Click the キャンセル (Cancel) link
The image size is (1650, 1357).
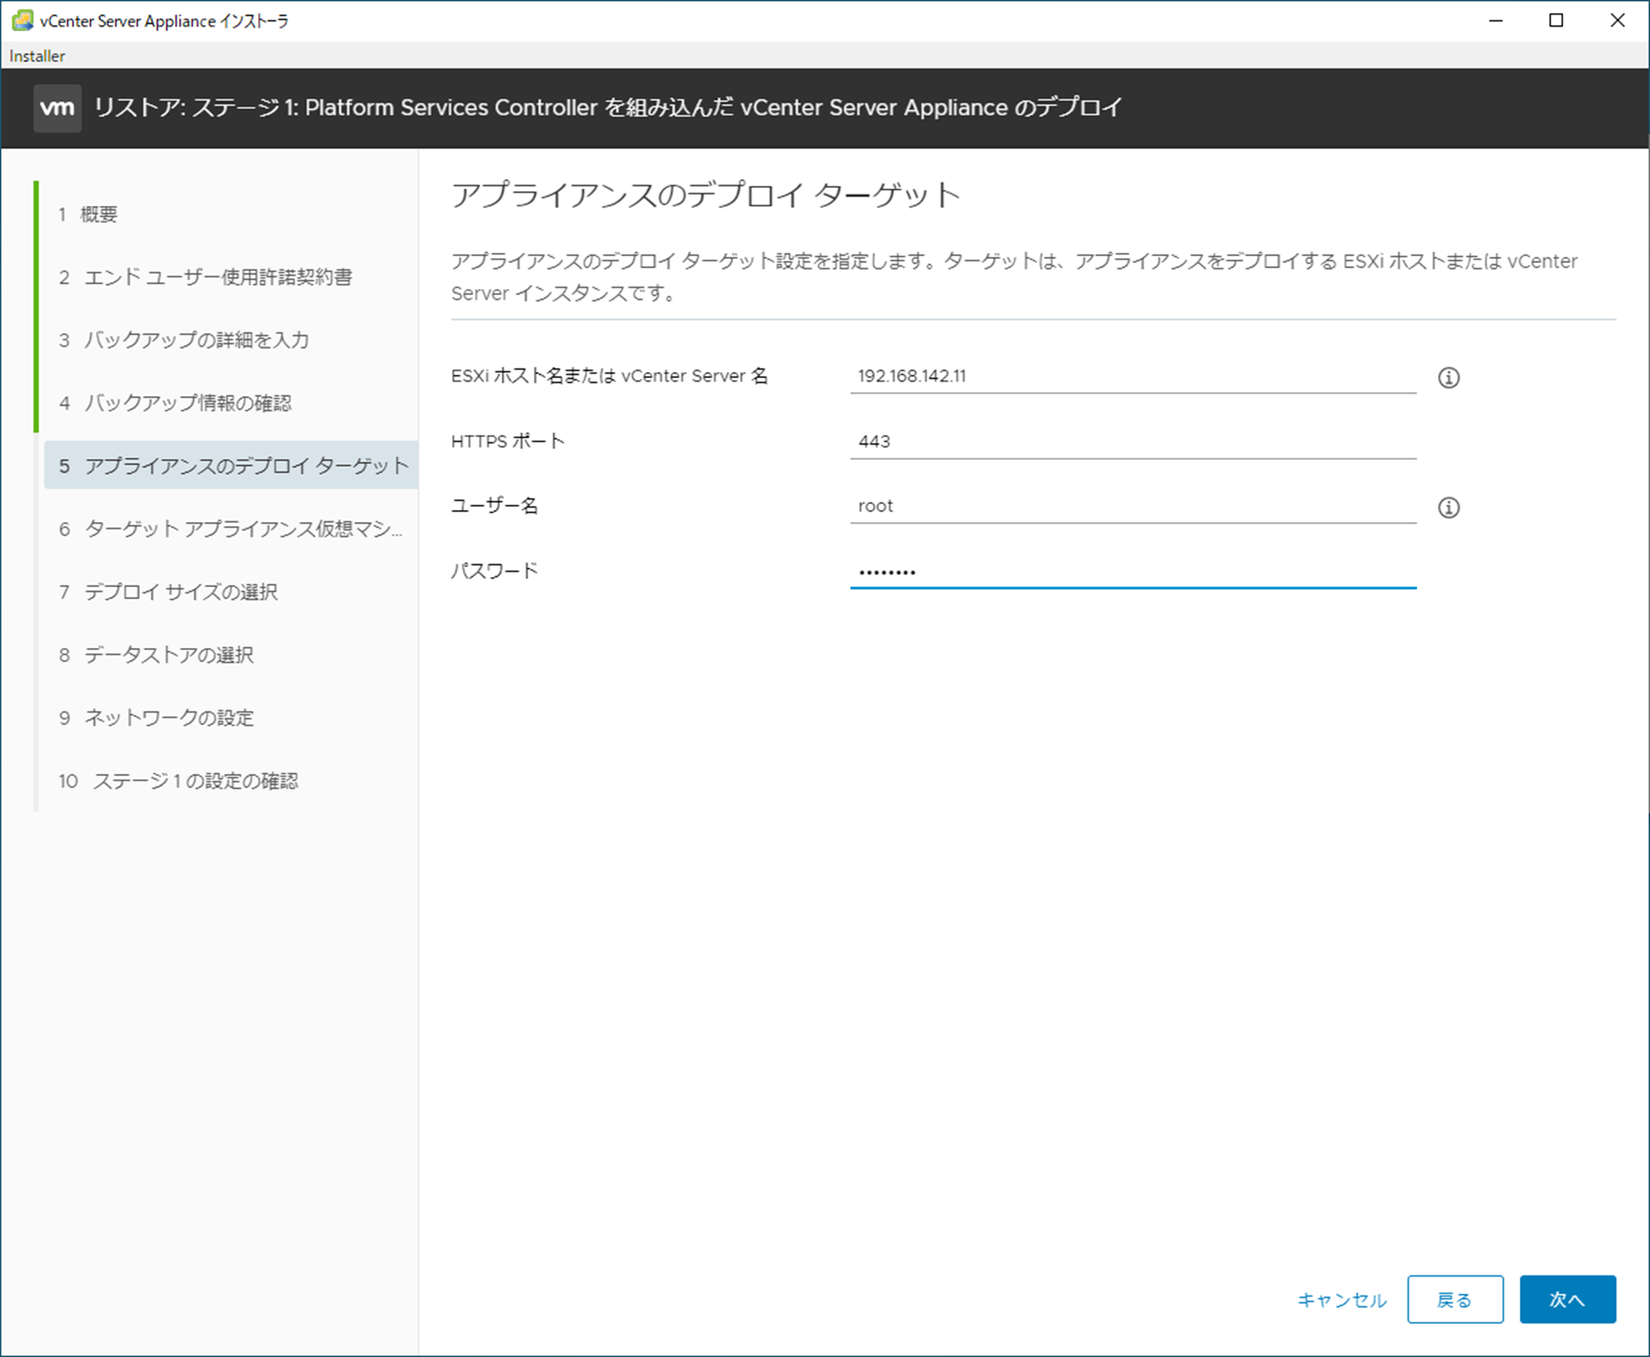tap(1341, 1300)
